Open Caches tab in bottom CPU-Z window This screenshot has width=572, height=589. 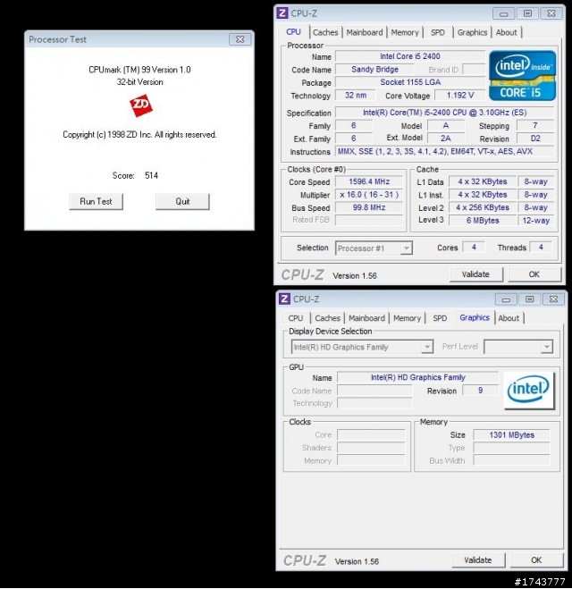(x=327, y=318)
